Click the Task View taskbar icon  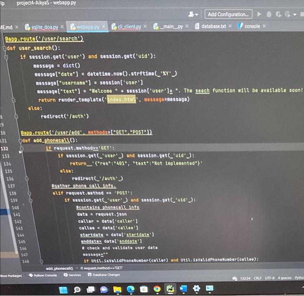[x=90, y=289]
